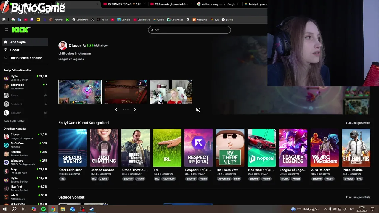Open Closer's channel avatar in featured header
Viewport: 379px width, 213px height.
(x=62, y=46)
